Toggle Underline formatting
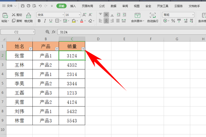 (x=51, y=21)
